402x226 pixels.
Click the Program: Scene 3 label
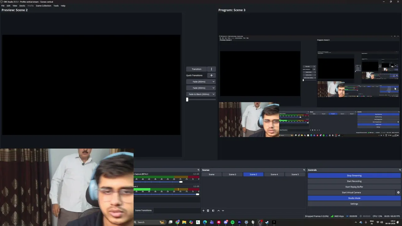(232, 10)
